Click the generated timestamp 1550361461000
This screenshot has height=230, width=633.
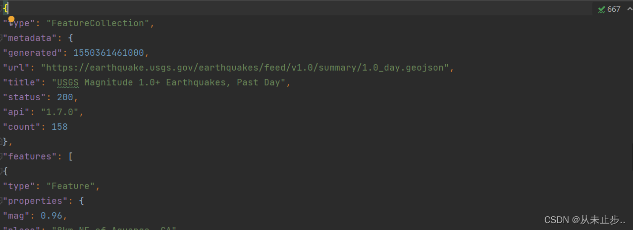click(108, 53)
